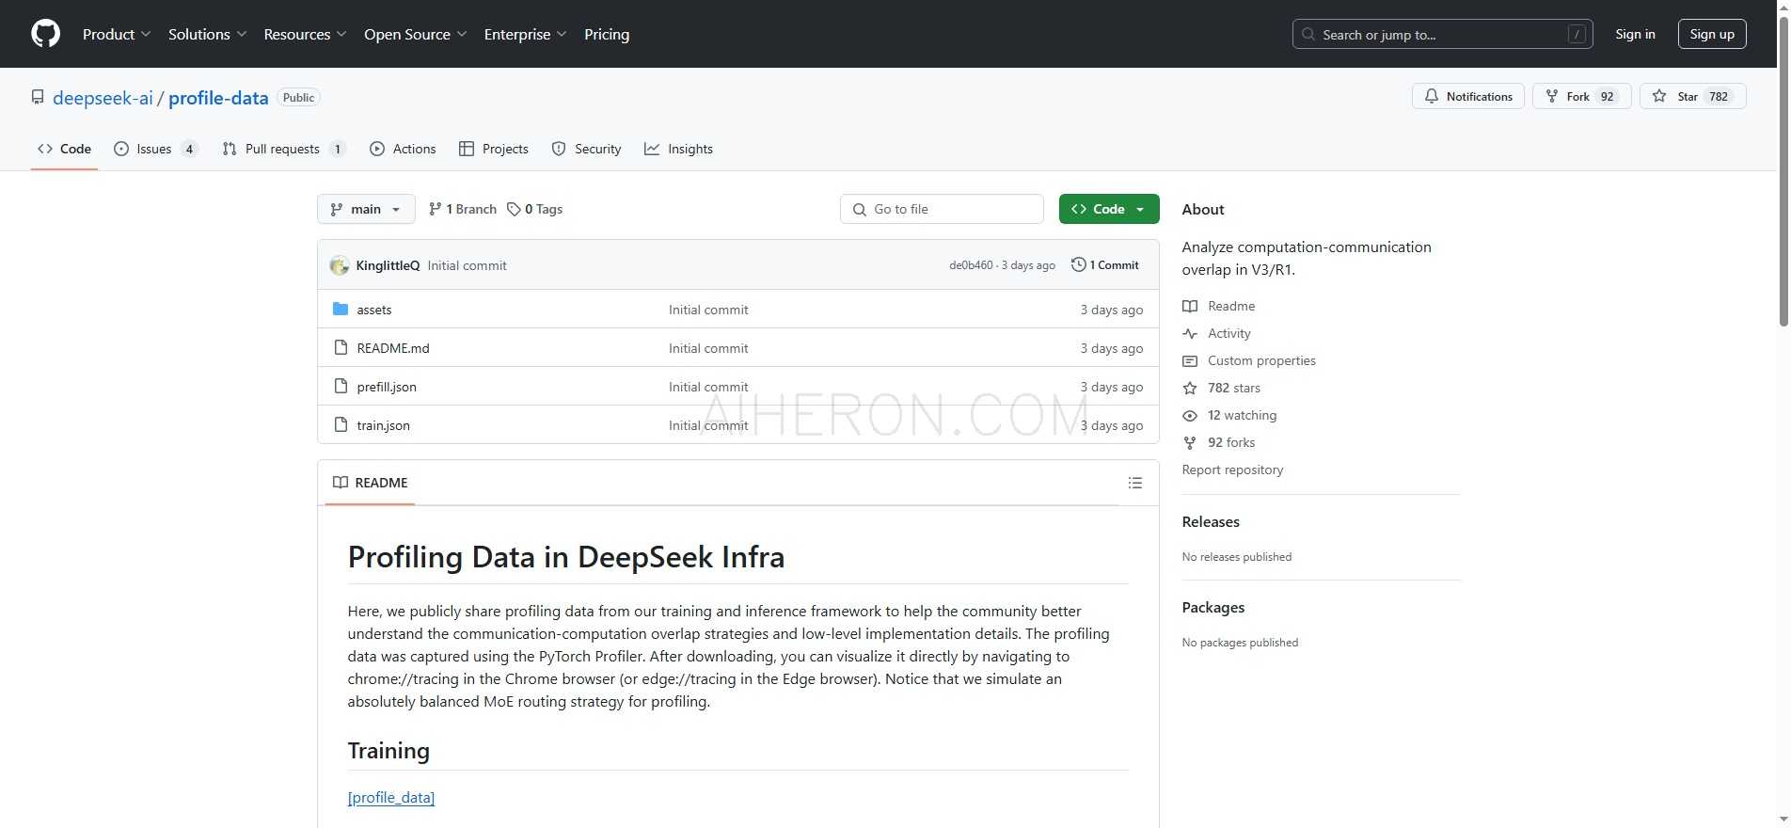Screen dimensions: 1791x828
Task: Expand the Resources menu
Action: tap(306, 34)
